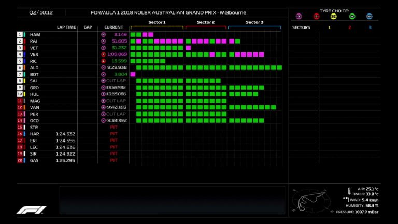This screenshot has height=224, width=398.
Task: Click the PIT status for STR
Action: (113, 127)
